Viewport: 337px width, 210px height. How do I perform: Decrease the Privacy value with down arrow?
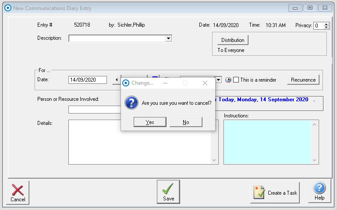(326, 28)
